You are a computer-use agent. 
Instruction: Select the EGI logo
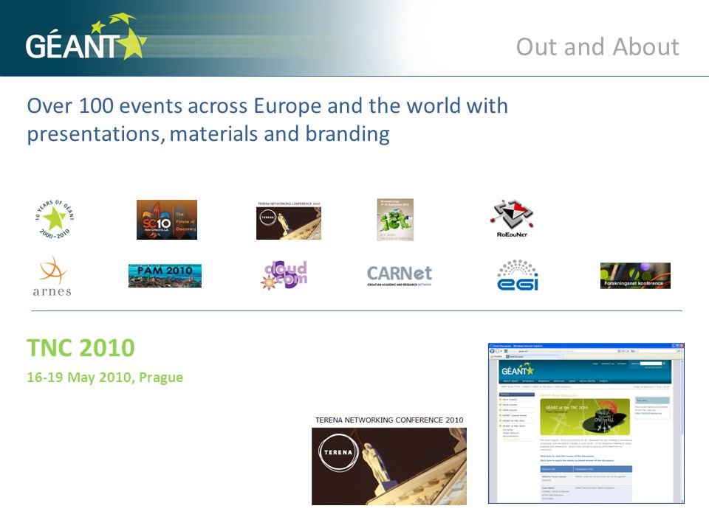click(x=518, y=275)
